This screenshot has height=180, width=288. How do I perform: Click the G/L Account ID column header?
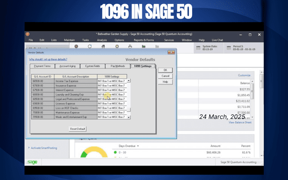[x=42, y=76]
